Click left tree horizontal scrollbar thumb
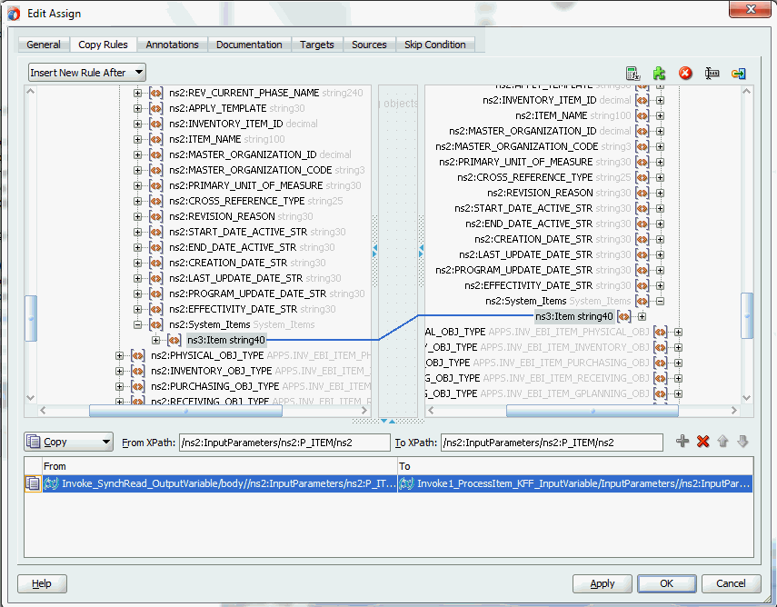 click(x=185, y=411)
